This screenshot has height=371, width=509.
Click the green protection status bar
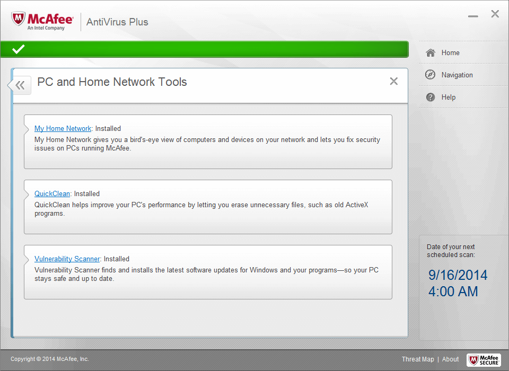point(212,49)
